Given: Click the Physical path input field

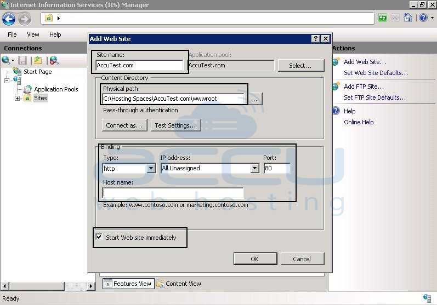Looking at the screenshot, I should 173,99.
